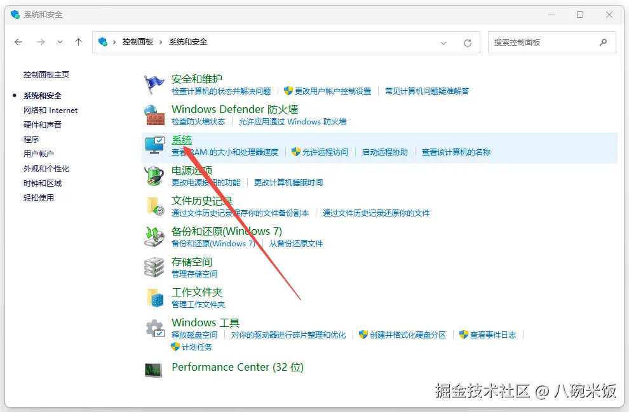Expand the address bar history dropdown

(443, 43)
